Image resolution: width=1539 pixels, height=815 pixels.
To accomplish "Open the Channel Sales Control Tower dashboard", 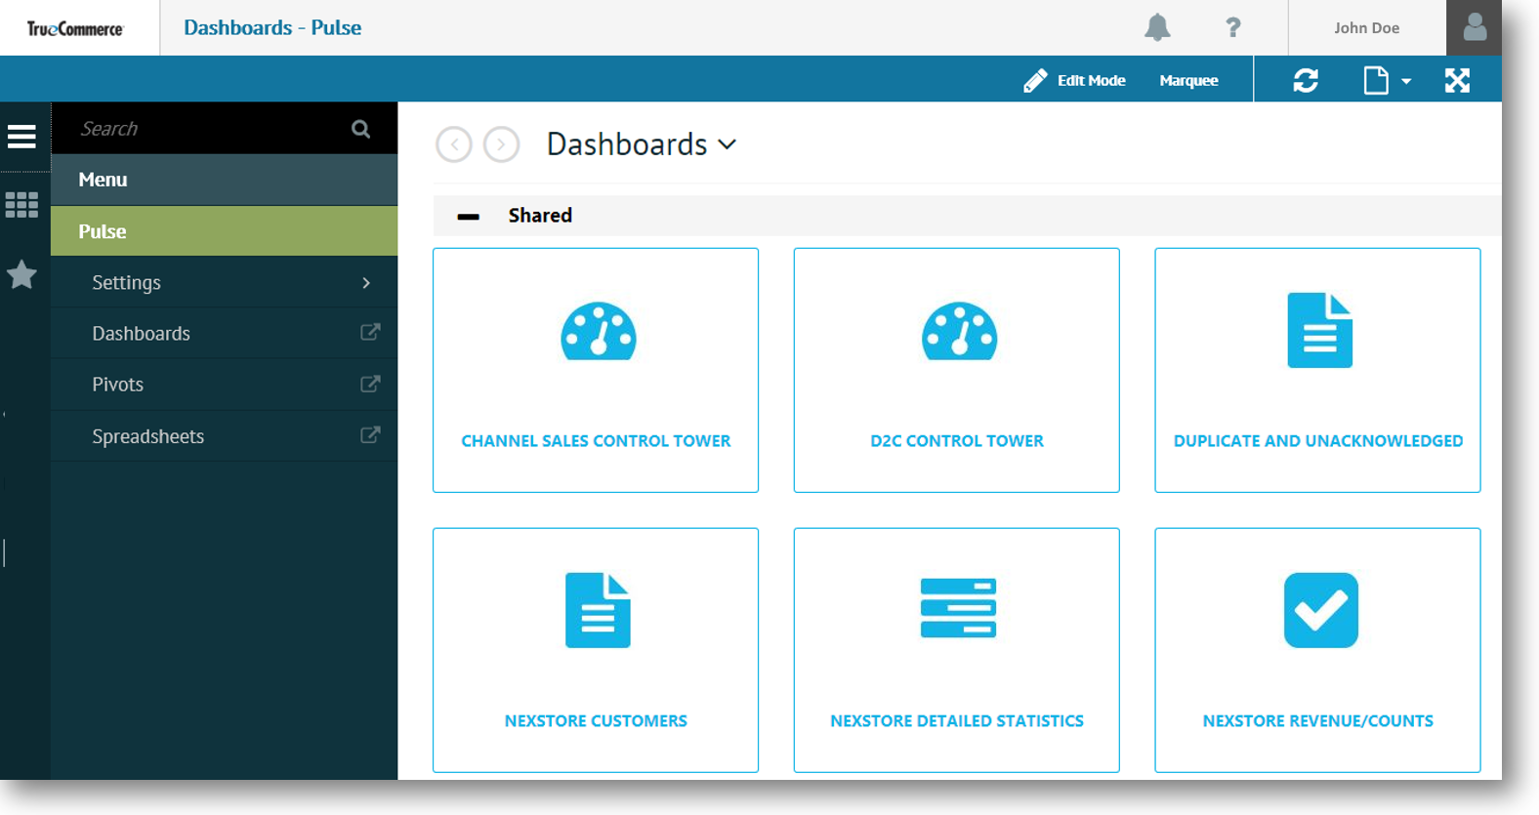I will [x=596, y=370].
